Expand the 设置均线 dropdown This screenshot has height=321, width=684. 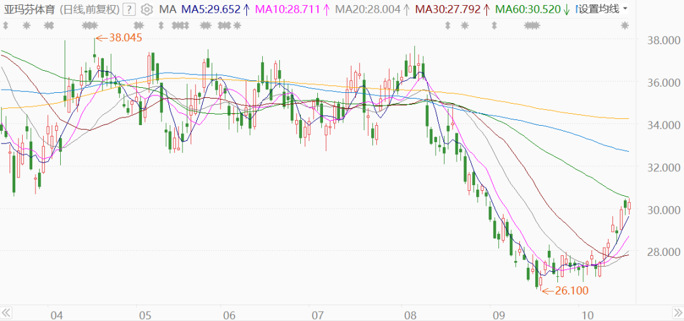coord(602,9)
